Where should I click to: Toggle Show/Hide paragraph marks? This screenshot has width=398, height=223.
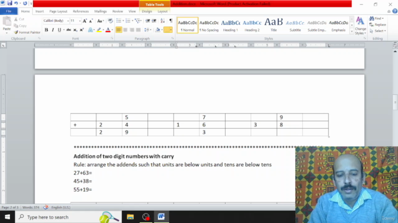pos(171,20)
